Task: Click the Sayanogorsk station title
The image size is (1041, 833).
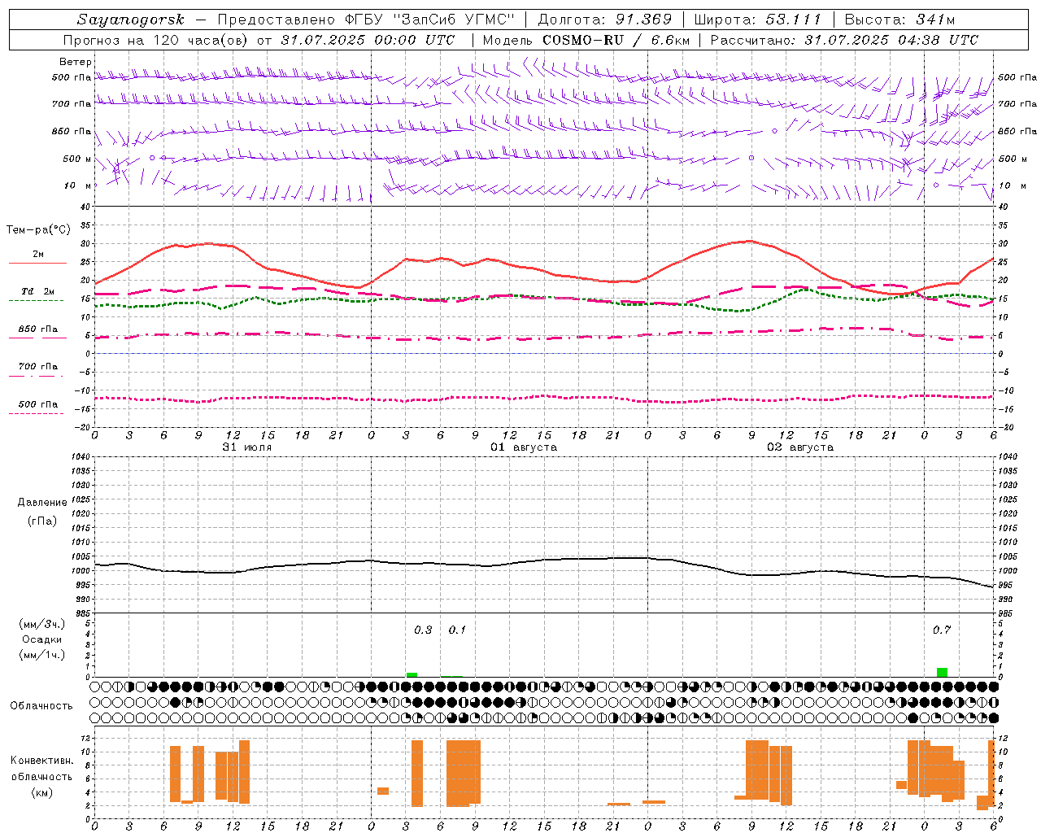Action: click(131, 20)
